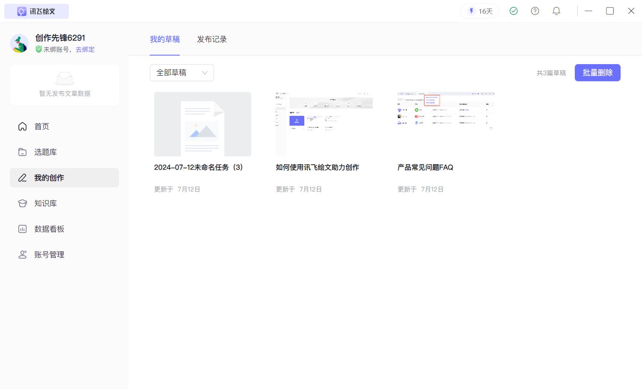Click the 我的创作 pen icon
The image size is (642, 389).
point(23,178)
